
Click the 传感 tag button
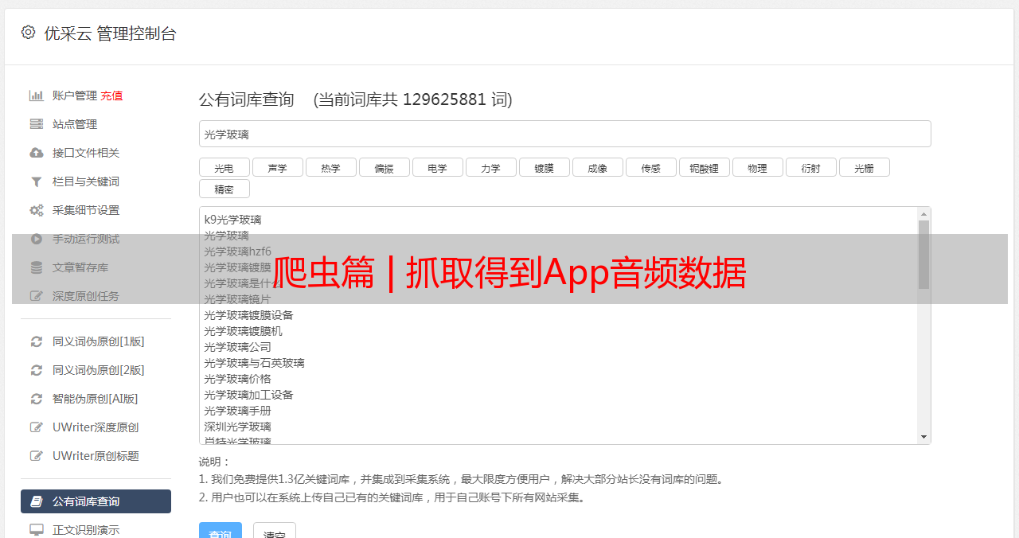650,167
